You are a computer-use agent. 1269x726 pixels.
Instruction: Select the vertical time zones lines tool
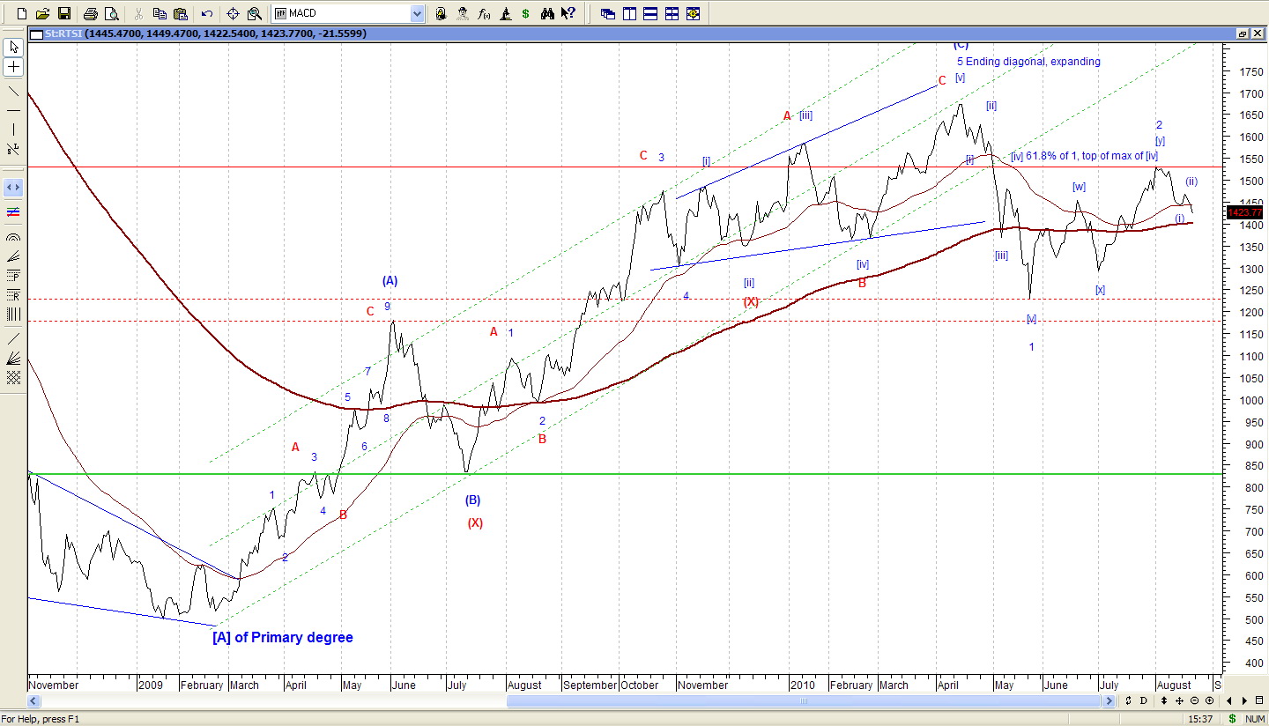point(13,315)
